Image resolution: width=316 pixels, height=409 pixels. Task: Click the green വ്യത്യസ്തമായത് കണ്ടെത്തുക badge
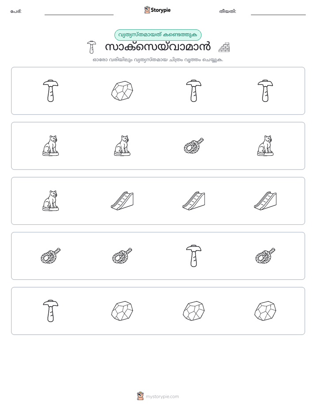158,35
